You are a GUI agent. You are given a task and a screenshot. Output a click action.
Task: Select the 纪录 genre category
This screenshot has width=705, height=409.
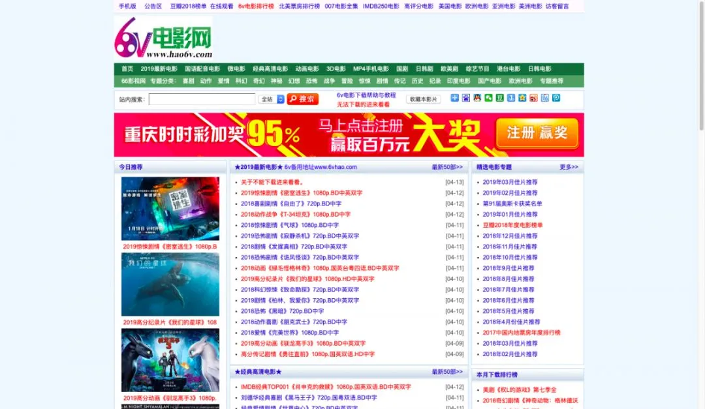[x=435, y=81]
